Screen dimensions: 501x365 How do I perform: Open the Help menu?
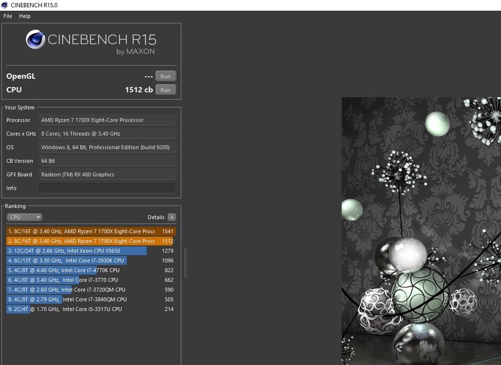click(24, 16)
